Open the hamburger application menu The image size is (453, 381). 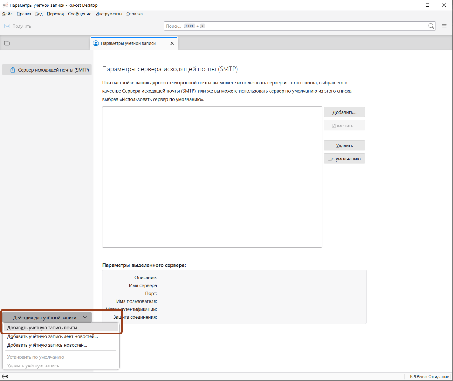tap(444, 26)
